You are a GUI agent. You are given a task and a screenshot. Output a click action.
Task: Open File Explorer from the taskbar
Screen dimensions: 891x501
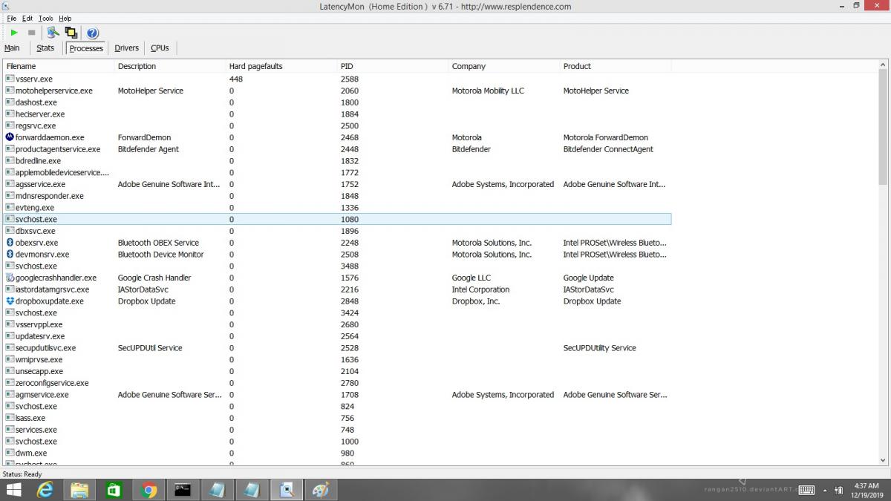coord(79,490)
